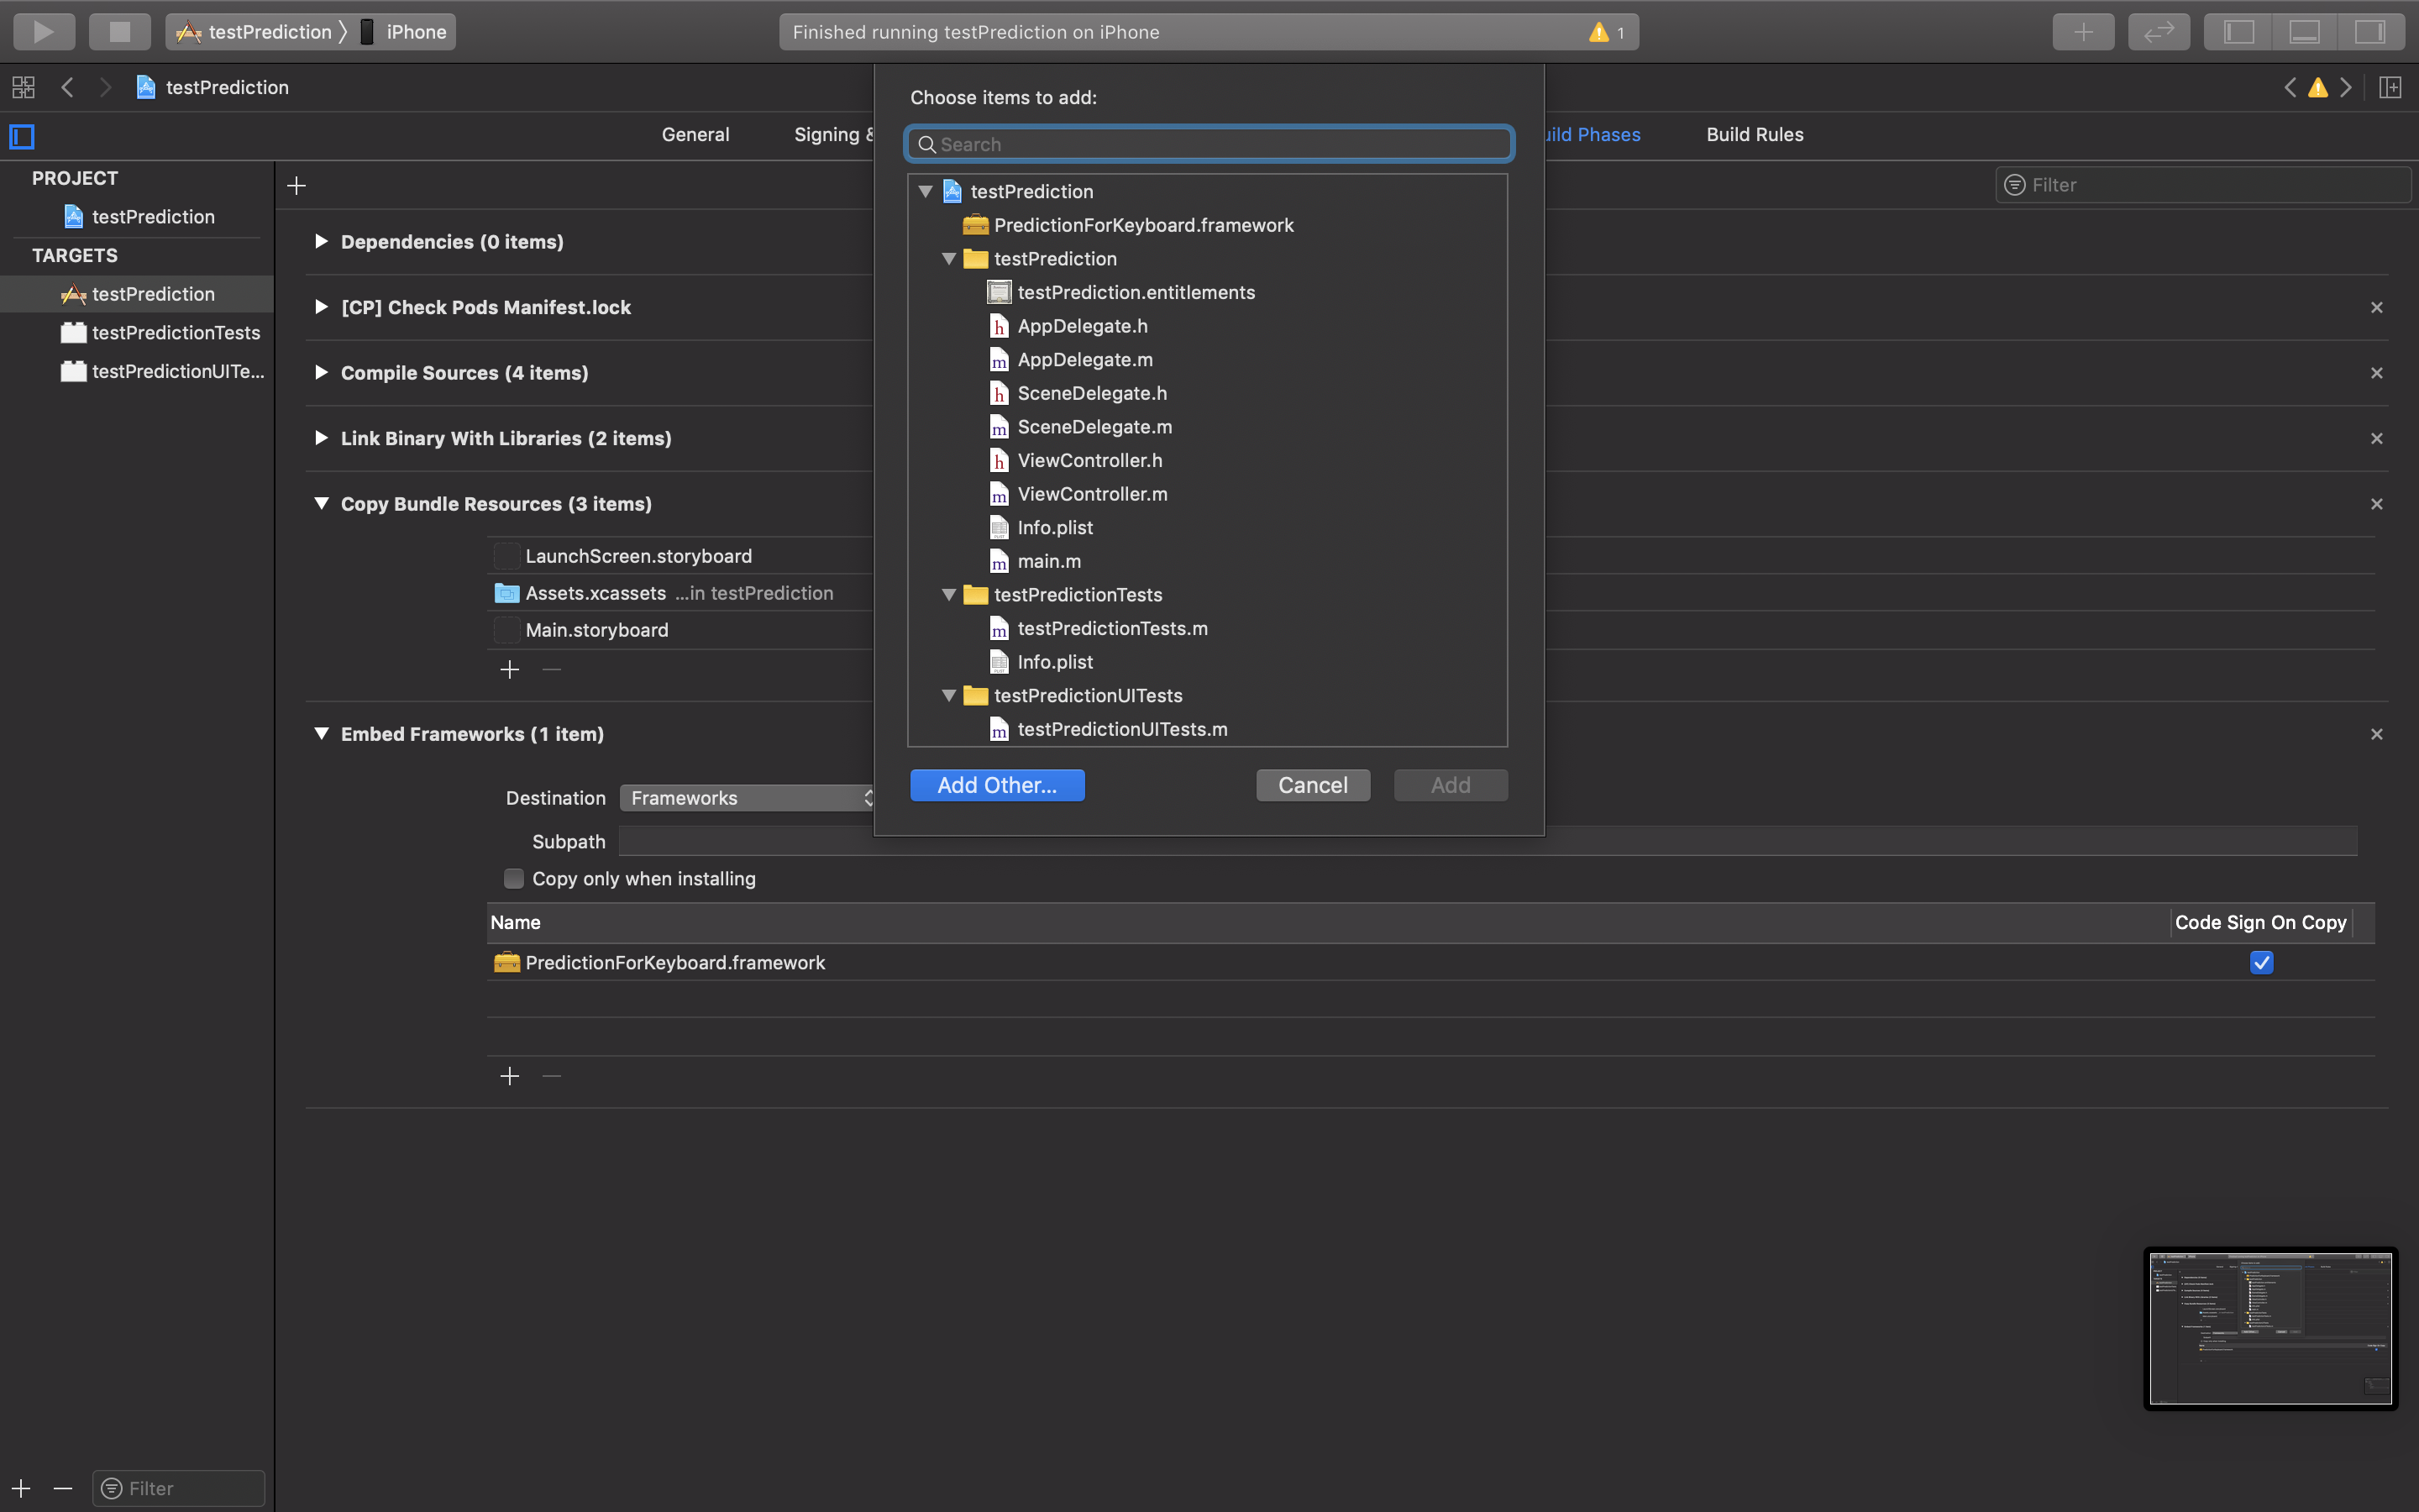The height and width of the screenshot is (1512, 2419).
Task: Go forward in editor history
Action: (x=105, y=87)
